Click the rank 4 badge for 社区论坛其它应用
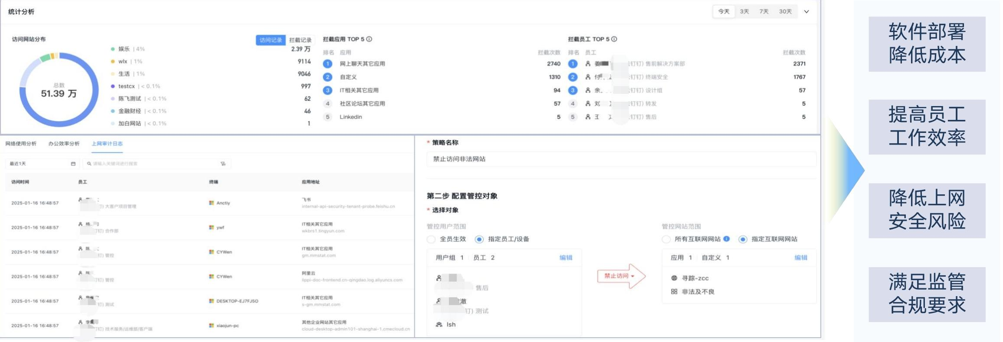The image size is (1003, 342). click(328, 103)
